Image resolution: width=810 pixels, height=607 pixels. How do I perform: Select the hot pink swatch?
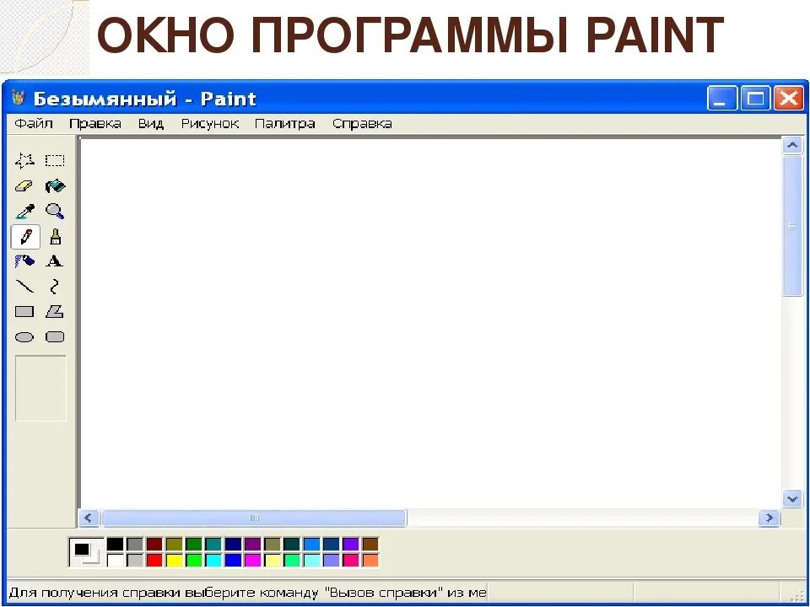(351, 560)
